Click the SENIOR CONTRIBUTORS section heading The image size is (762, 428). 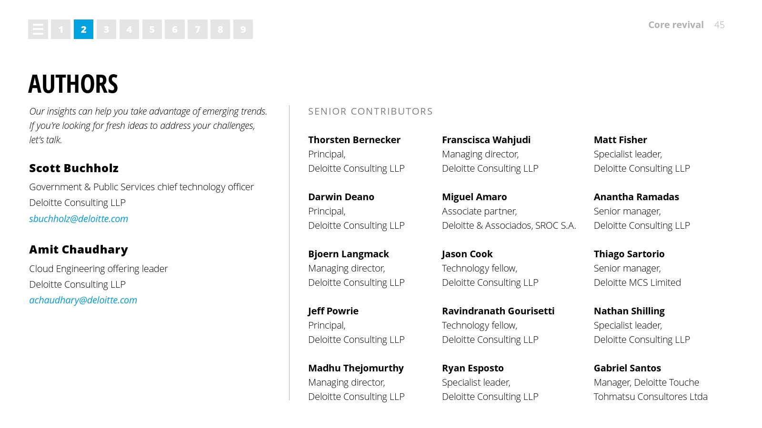pyautogui.click(x=370, y=111)
